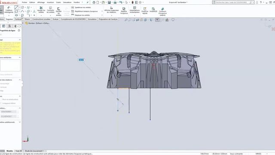This screenshot has width=275, height=155.
Task: Toggle Longueur infinie checkbox
Action: tap(1, 103)
